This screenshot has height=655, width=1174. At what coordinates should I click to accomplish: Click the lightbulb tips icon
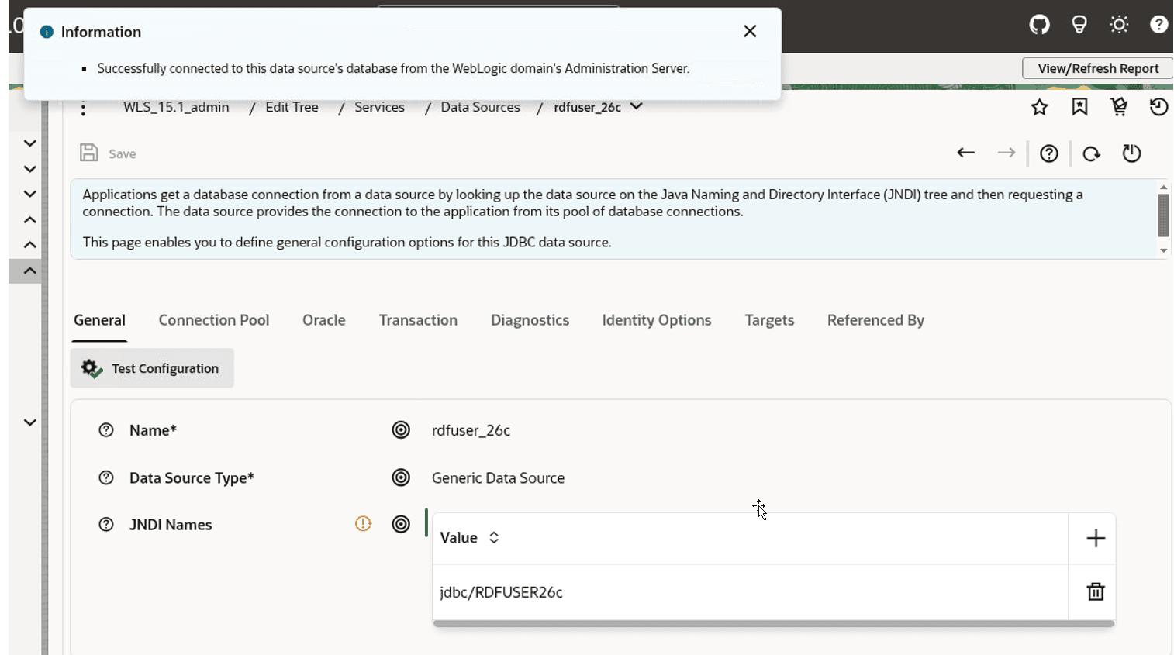click(x=1079, y=25)
